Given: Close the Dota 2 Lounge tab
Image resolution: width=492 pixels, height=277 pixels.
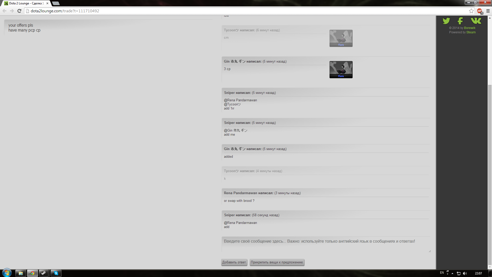Looking at the screenshot, I should [x=47, y=3].
